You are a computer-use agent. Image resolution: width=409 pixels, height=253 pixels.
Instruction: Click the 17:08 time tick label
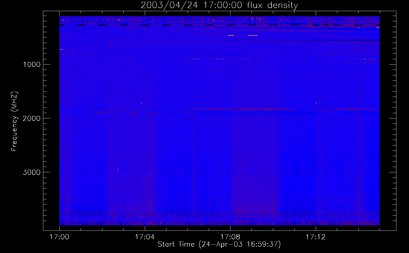[x=230, y=237]
